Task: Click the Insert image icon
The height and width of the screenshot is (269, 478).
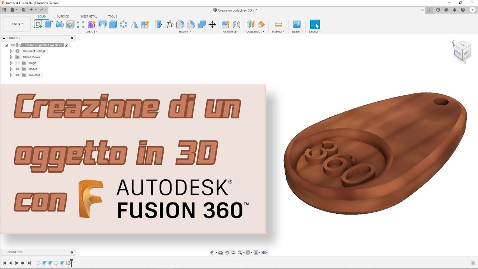Action: (x=297, y=25)
